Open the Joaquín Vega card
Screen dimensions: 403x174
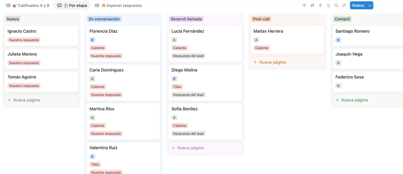click(x=368, y=59)
